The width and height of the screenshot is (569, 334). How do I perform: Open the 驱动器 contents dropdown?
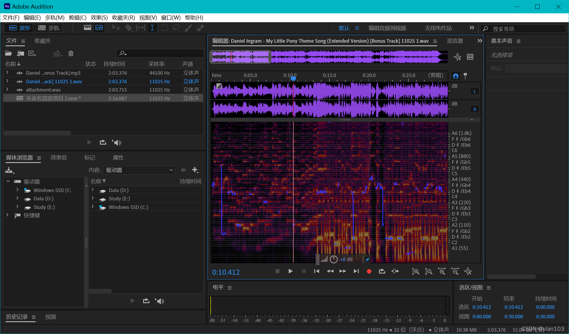139,170
